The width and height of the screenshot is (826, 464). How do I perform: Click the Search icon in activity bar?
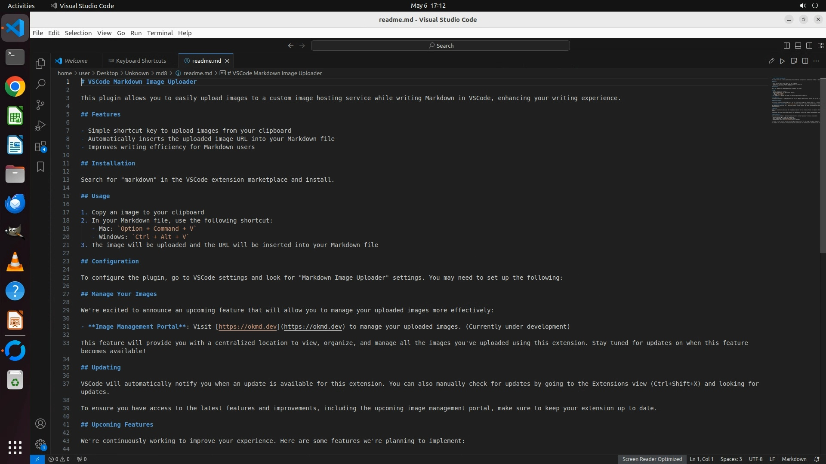(x=40, y=84)
